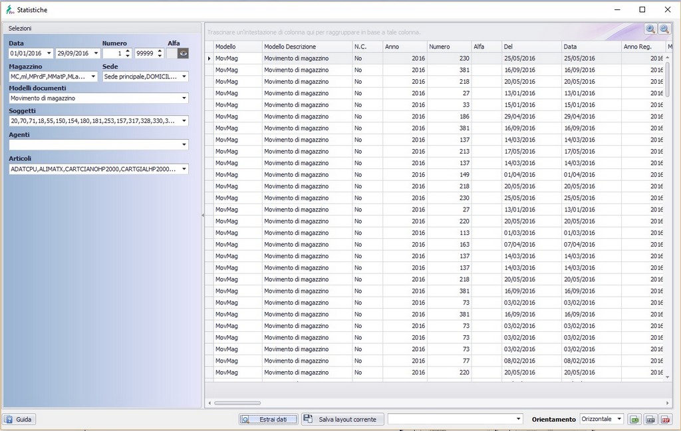Select the Numero cell showing 149

pos(450,175)
